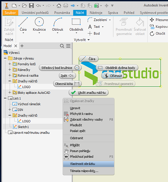Viewport: 168px width, 182px height.
Task: Expand the DIN tree node
Action: pos(10,110)
